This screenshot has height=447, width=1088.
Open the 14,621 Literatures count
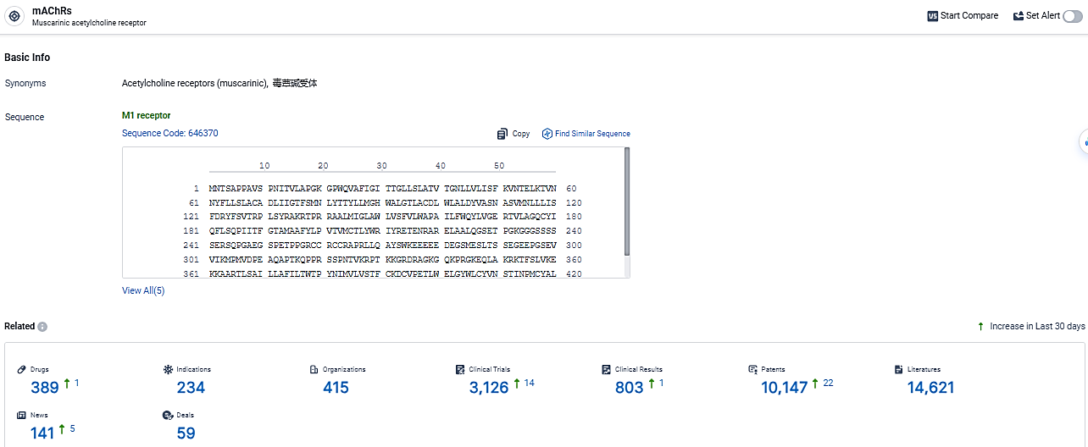(x=930, y=388)
